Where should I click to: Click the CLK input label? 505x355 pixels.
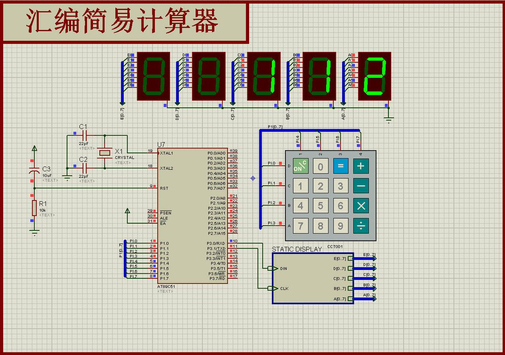[284, 288]
